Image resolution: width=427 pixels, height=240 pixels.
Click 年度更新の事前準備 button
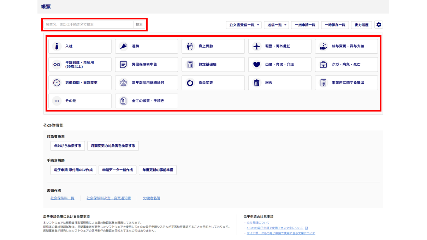[158, 170]
